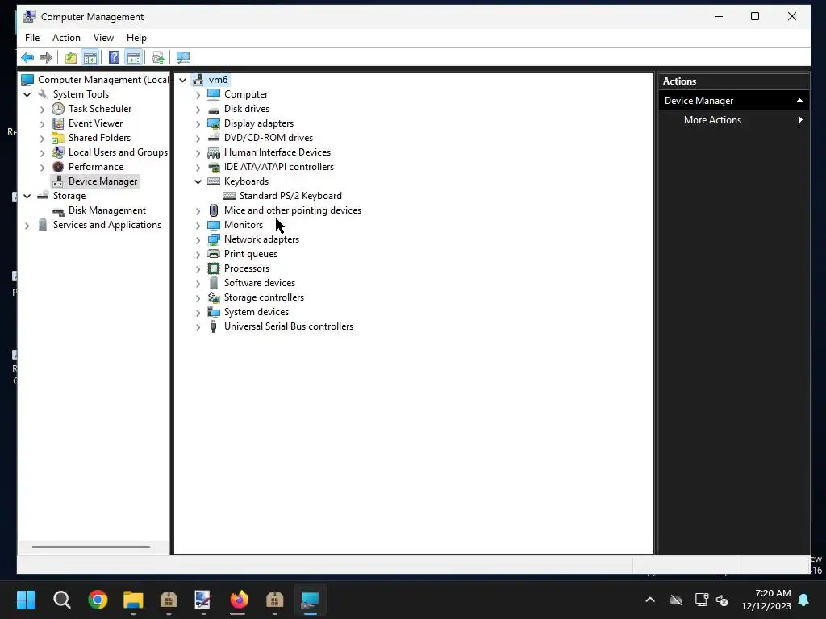Click the Human Interface Devices icon

(213, 152)
